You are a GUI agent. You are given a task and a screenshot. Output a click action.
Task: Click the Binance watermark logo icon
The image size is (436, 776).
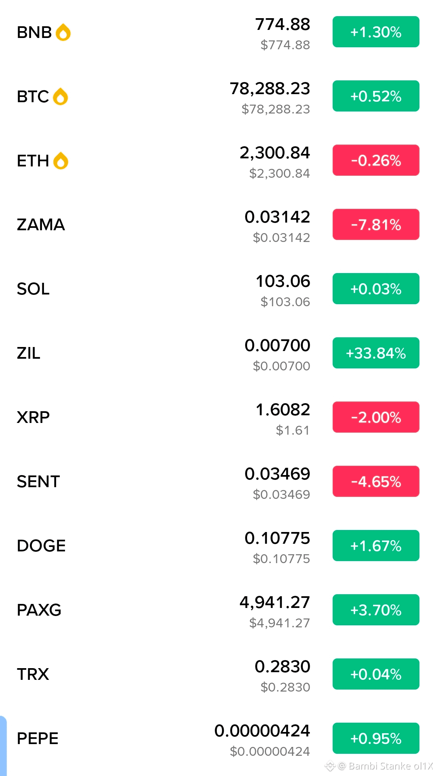click(330, 765)
